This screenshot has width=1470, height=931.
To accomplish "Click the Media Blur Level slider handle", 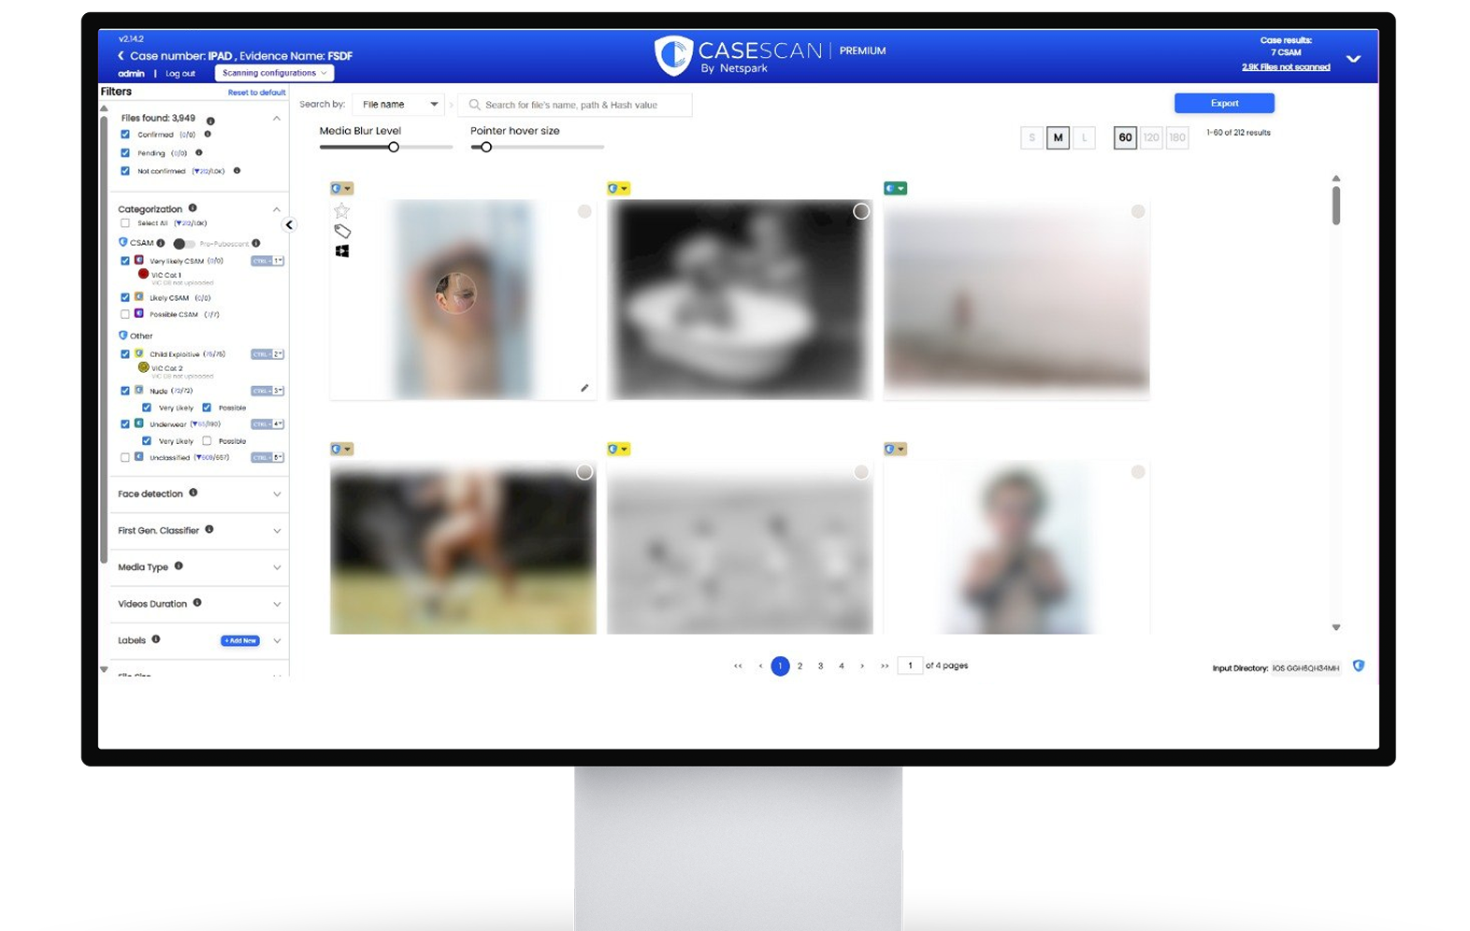I will (394, 147).
